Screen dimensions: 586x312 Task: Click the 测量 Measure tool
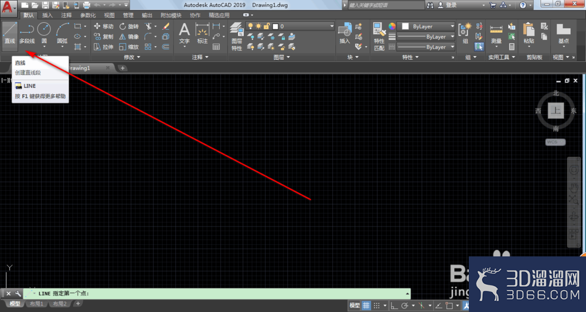(496, 36)
